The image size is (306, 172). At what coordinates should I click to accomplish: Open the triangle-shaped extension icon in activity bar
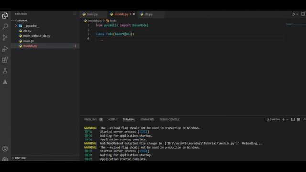5,82
